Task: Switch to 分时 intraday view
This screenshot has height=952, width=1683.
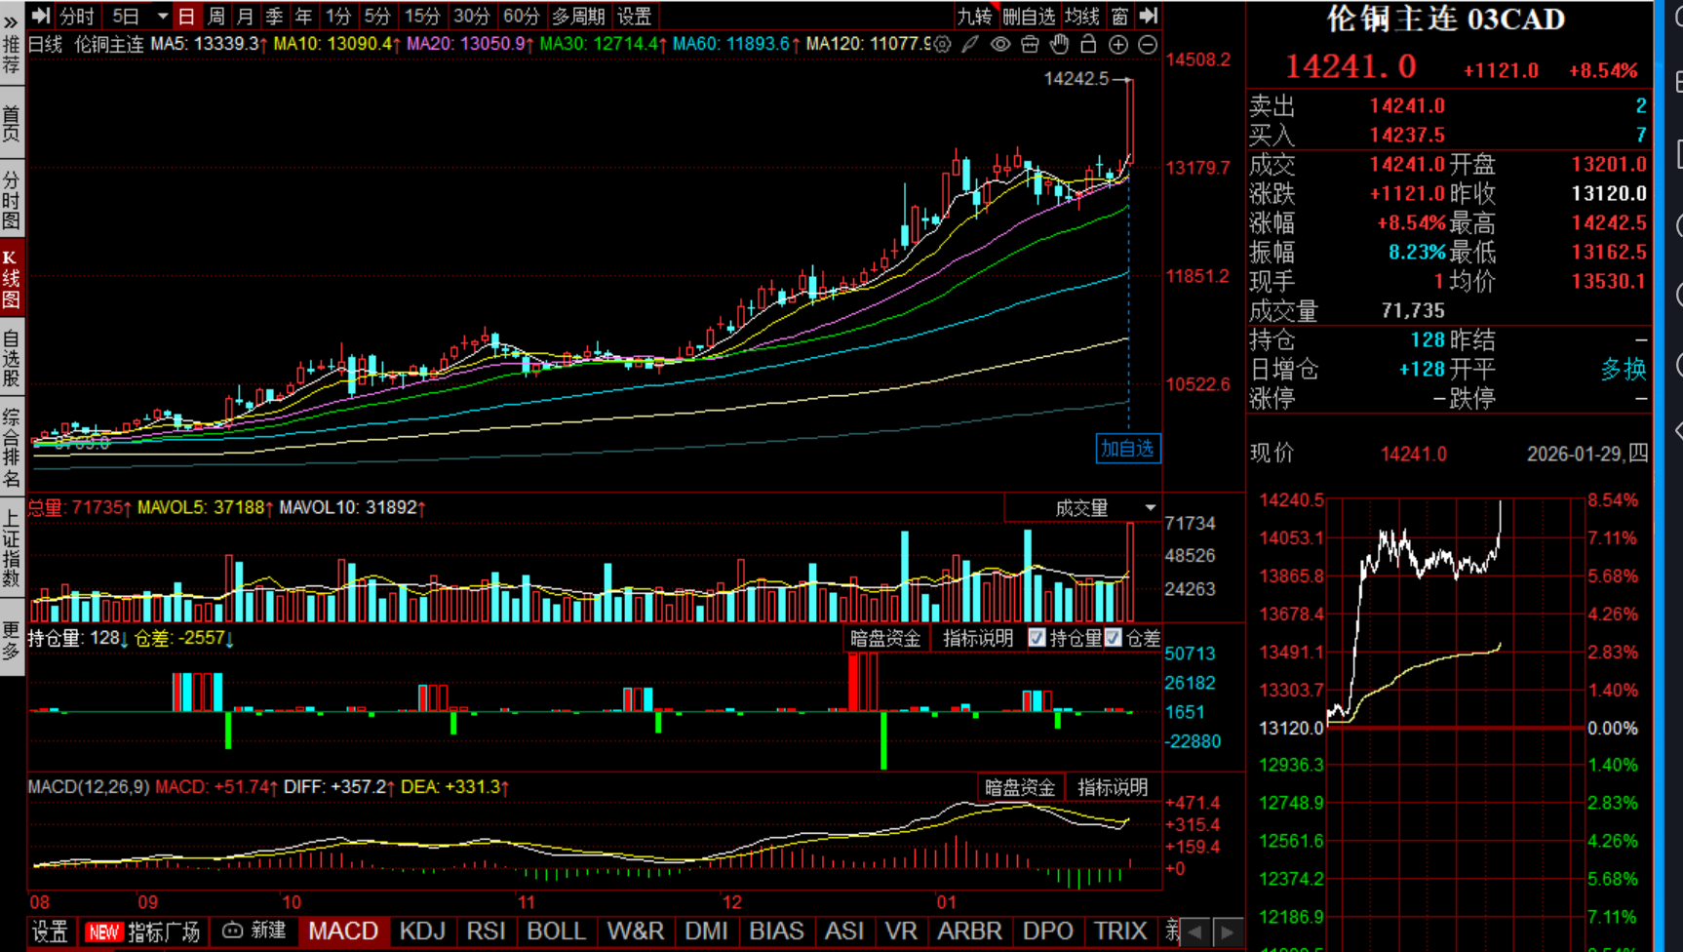Action: (x=76, y=17)
